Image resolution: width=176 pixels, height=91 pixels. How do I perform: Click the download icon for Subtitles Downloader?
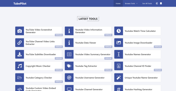[x=19, y=54]
